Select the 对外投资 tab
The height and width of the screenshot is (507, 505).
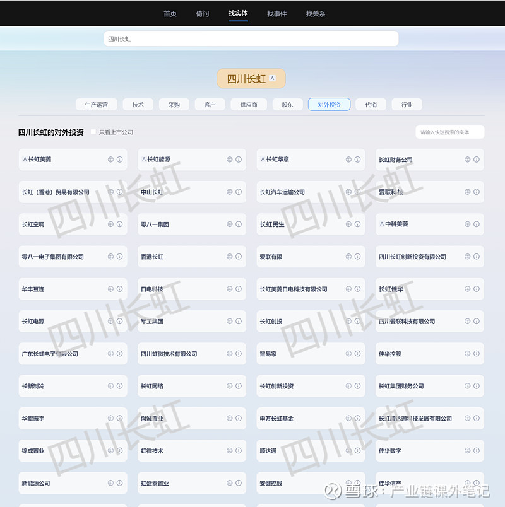point(330,105)
